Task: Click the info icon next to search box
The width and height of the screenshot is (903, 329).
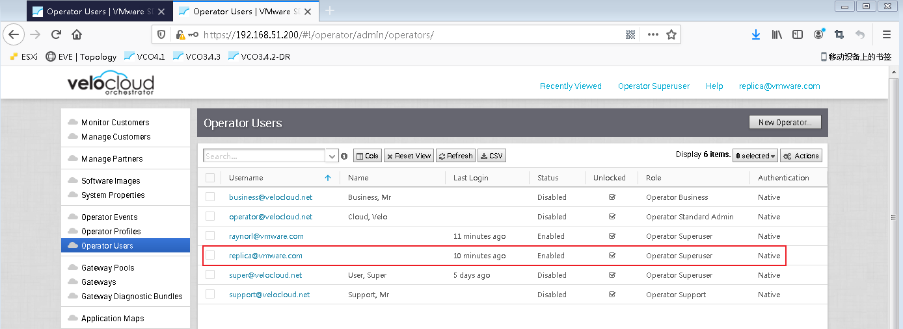Action: pyautogui.click(x=345, y=156)
